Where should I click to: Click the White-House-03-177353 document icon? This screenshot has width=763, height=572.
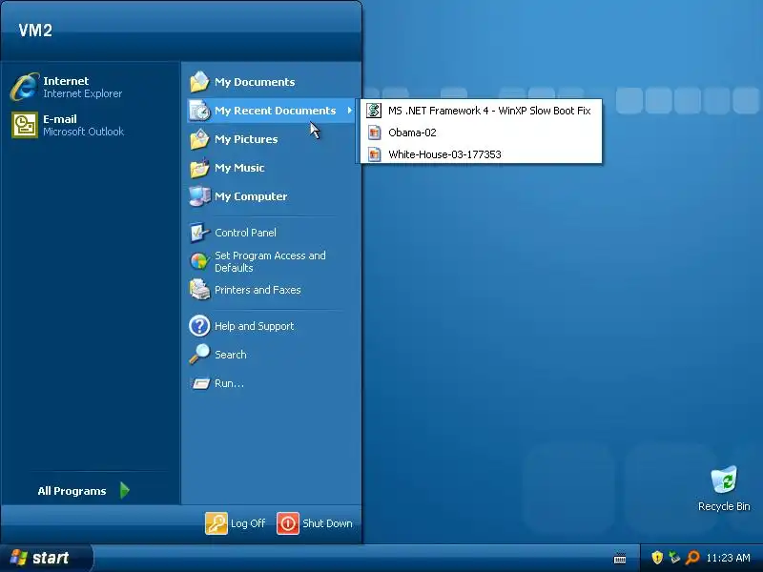374,154
